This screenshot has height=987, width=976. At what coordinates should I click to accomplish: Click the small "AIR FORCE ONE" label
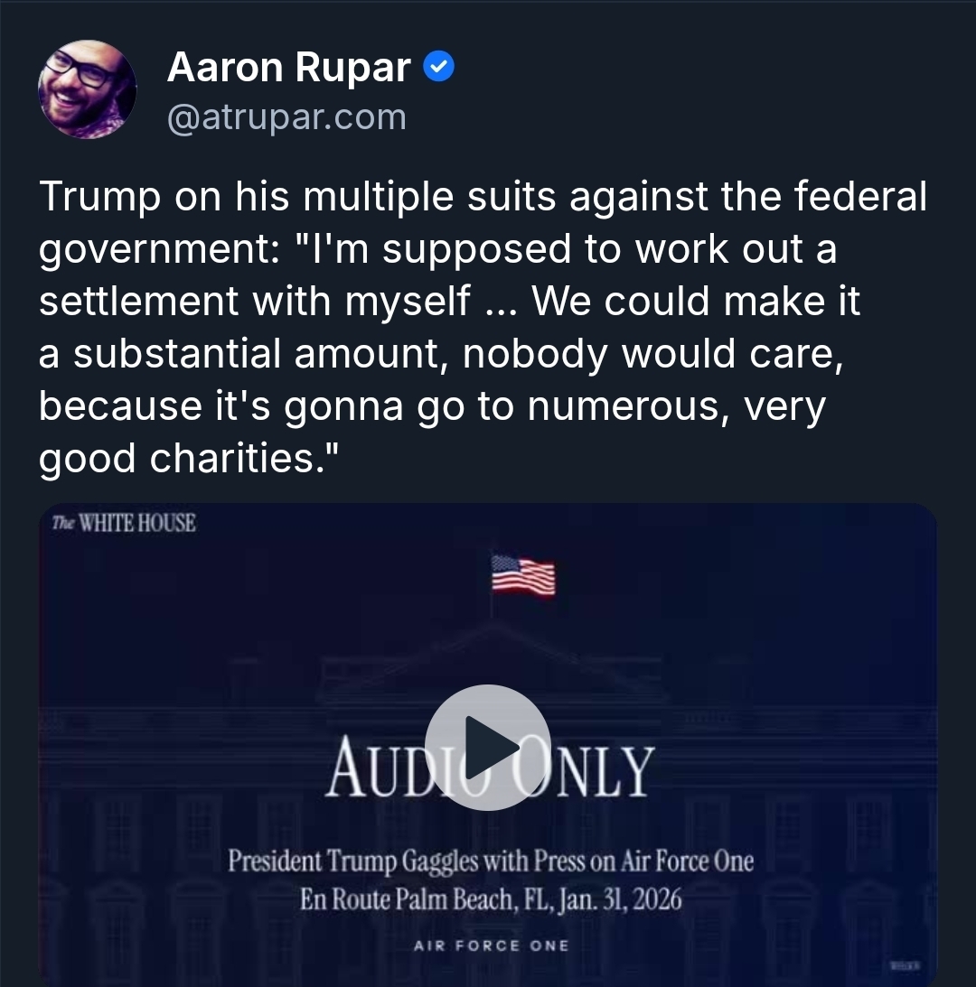(x=491, y=945)
